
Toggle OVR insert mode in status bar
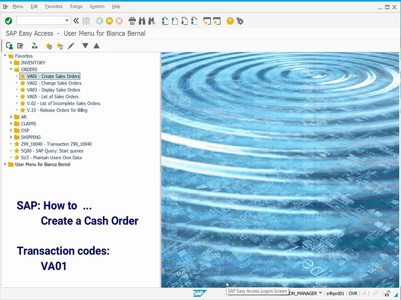[353, 293]
